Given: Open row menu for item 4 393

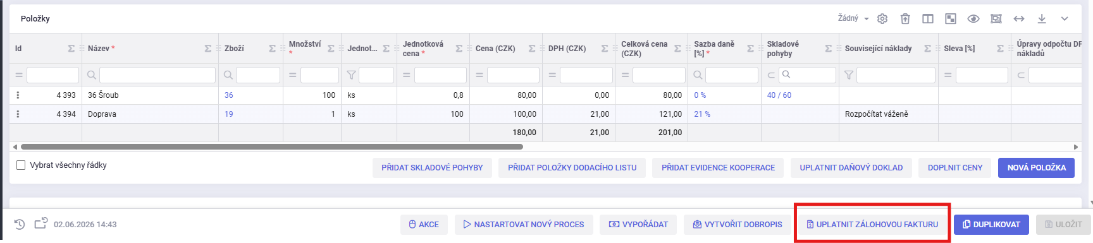Looking at the screenshot, I should 18,95.
